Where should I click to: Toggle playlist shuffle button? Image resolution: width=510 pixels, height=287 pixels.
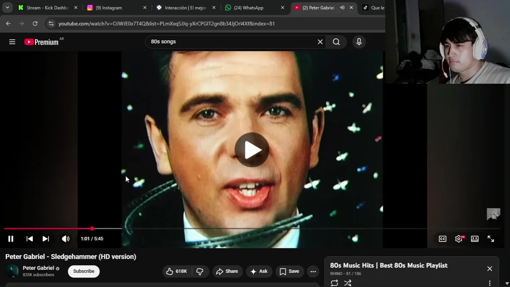tap(348, 283)
